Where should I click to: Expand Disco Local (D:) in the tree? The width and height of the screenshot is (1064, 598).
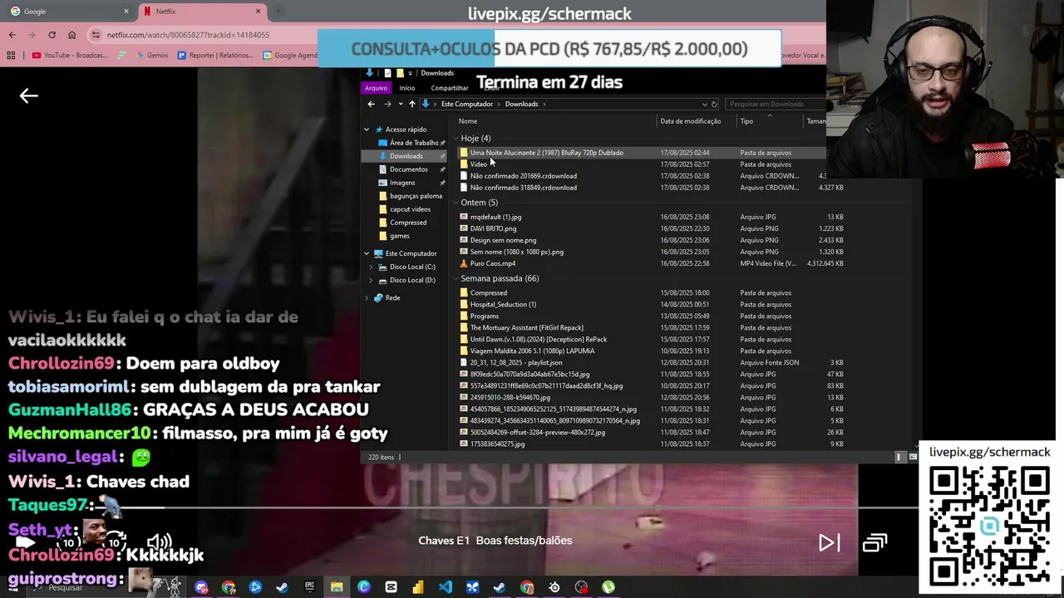pos(371,280)
